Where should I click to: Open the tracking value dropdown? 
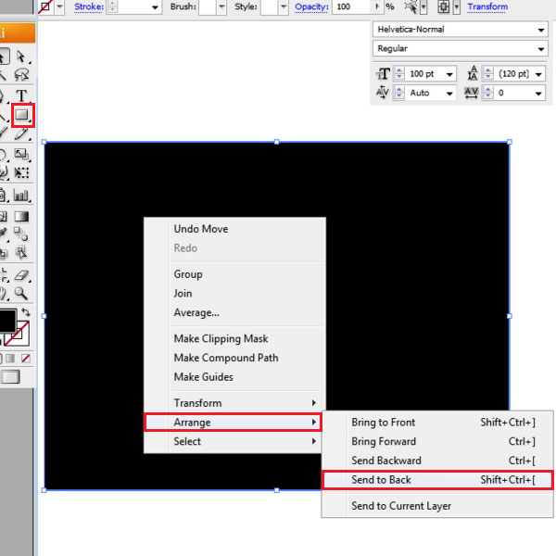[538, 94]
